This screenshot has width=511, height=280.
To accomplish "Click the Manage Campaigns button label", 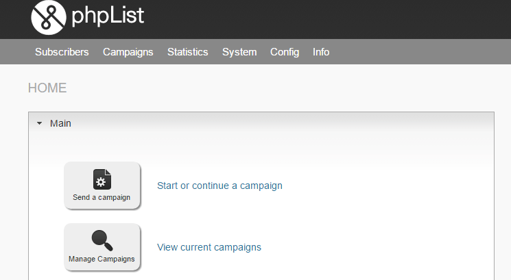I will [102, 259].
